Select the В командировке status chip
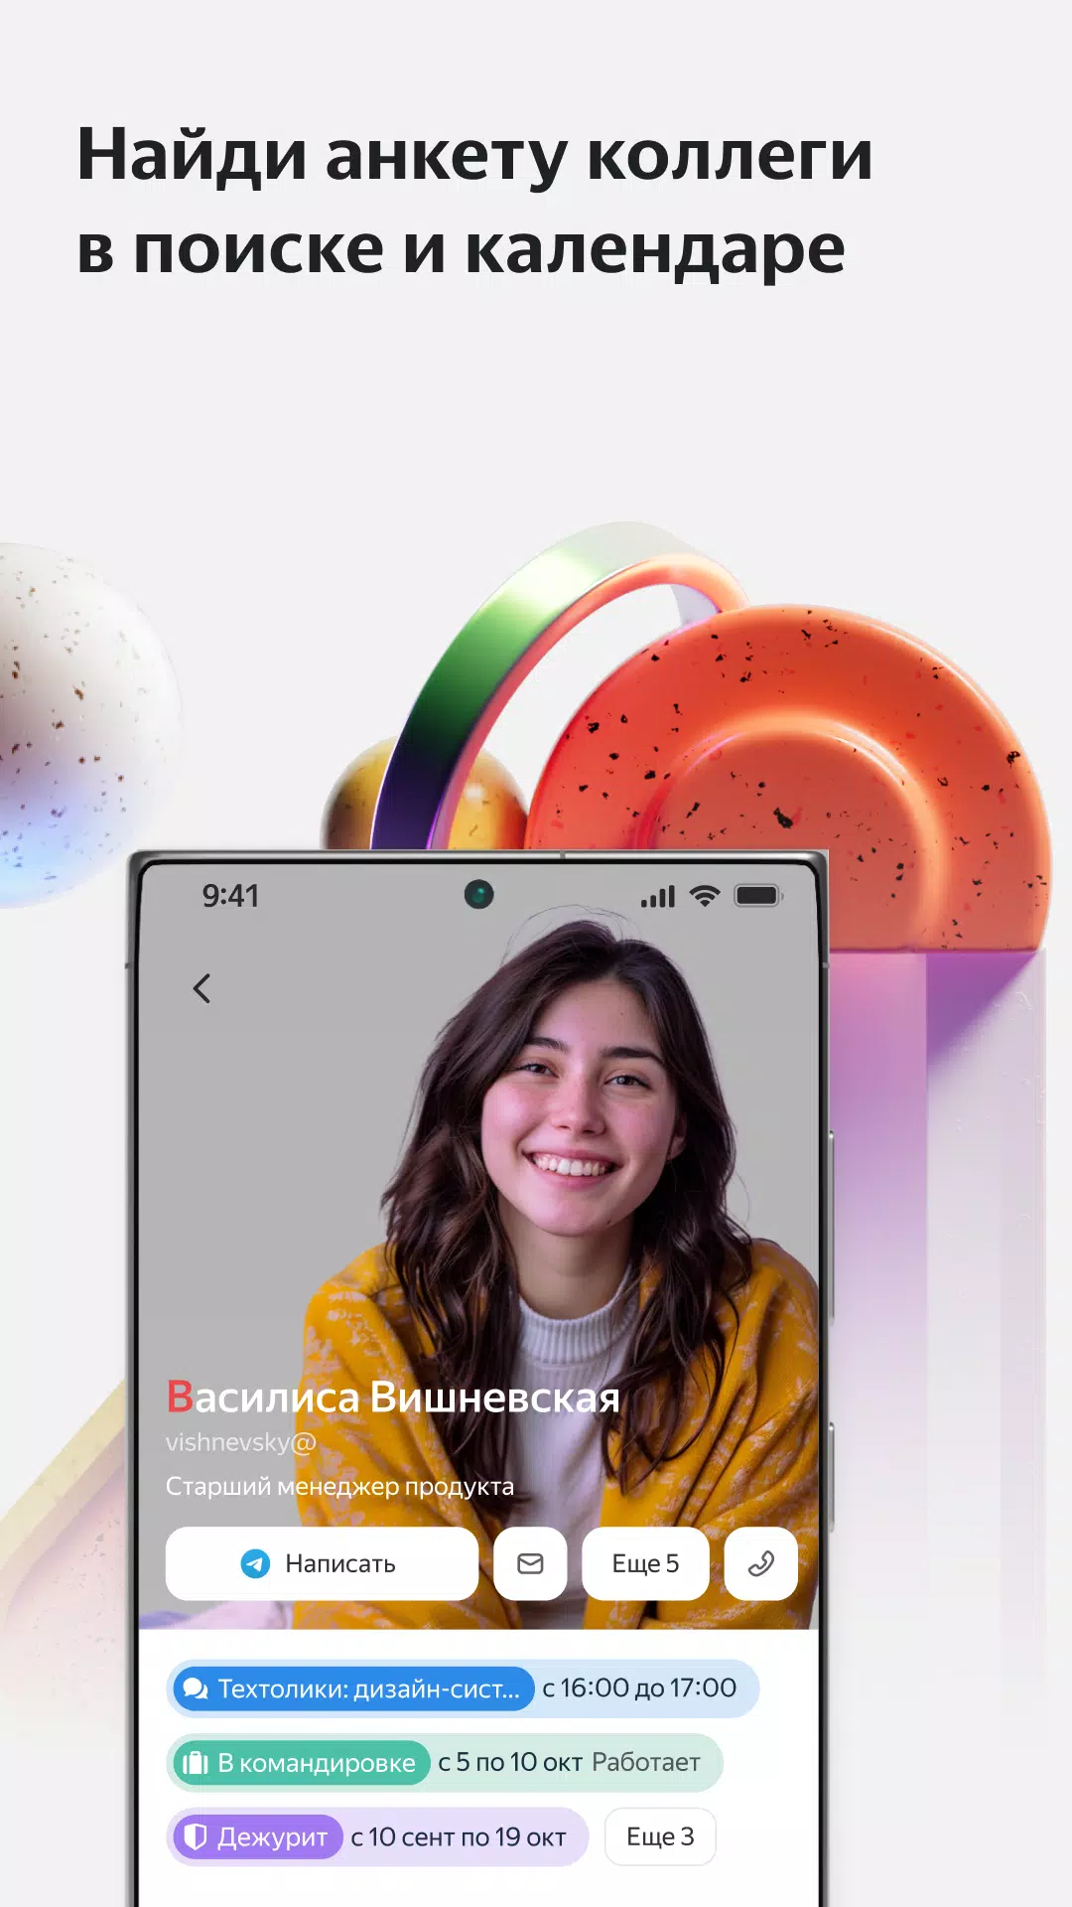This screenshot has height=1907, width=1072. [301, 1763]
